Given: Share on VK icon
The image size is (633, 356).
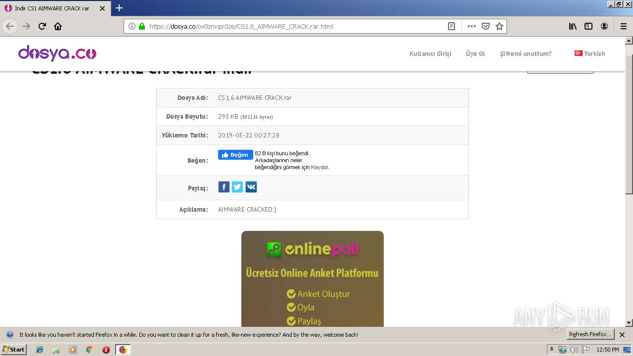Looking at the screenshot, I should tap(251, 187).
